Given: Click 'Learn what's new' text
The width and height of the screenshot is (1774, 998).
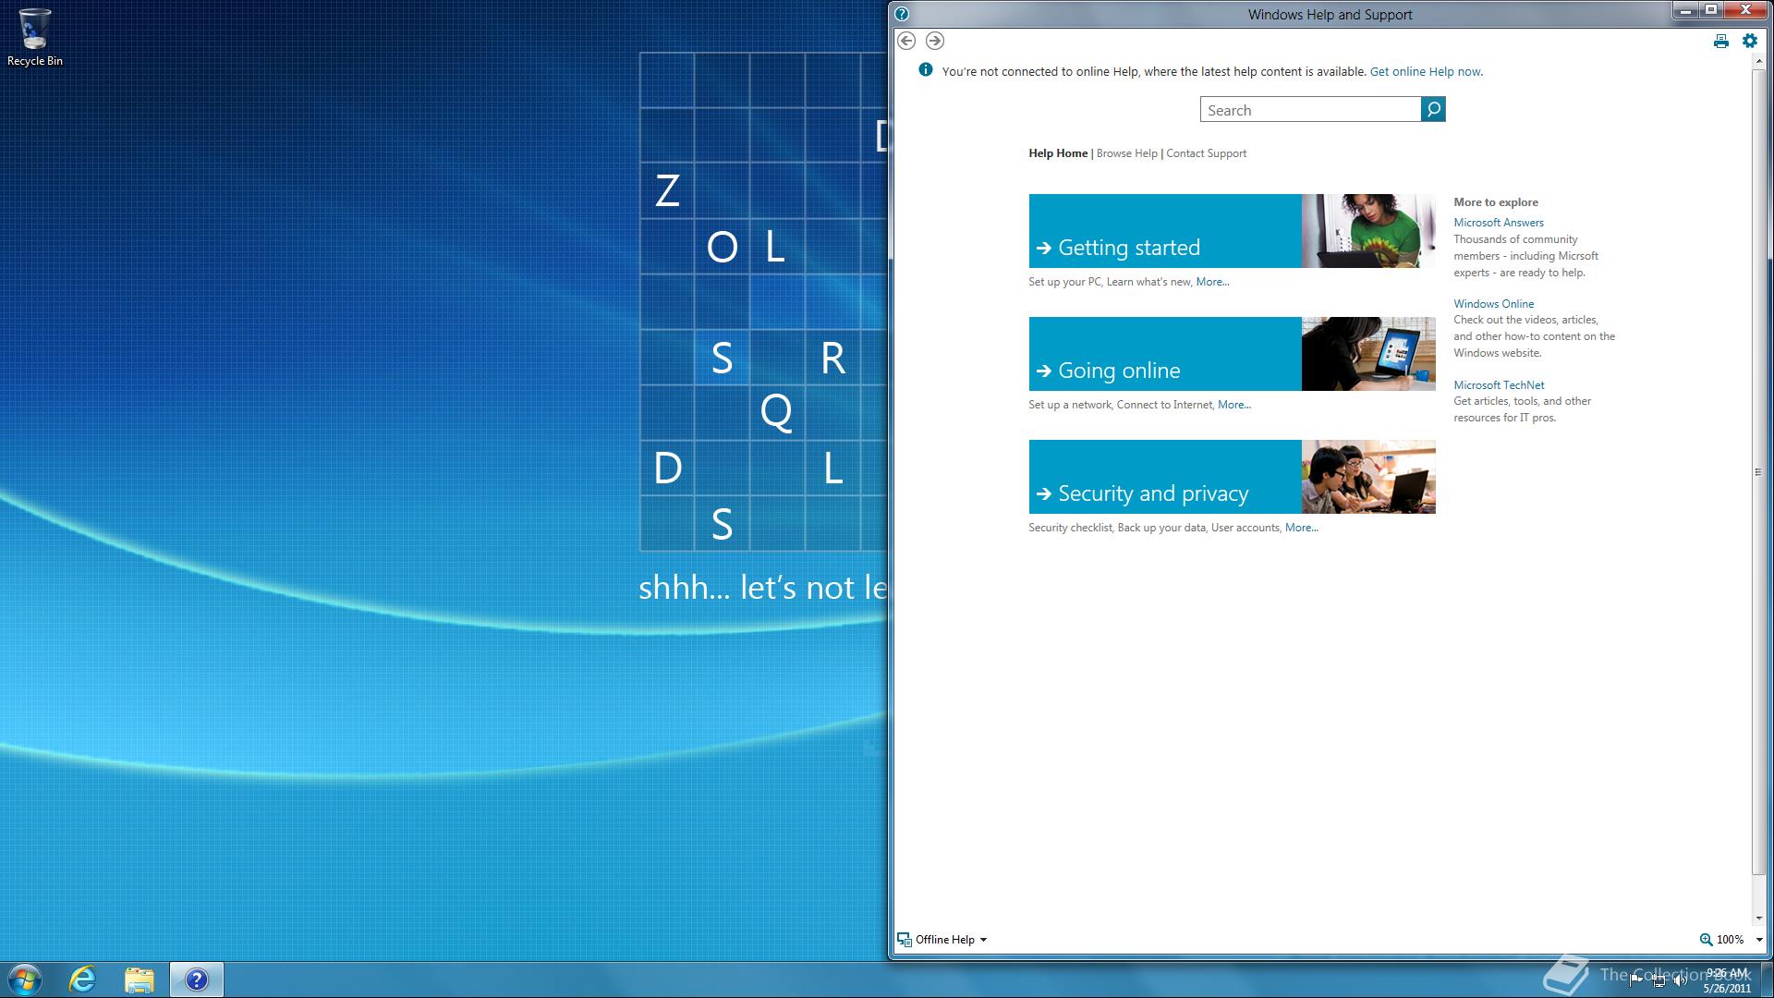Looking at the screenshot, I should (x=1148, y=282).
